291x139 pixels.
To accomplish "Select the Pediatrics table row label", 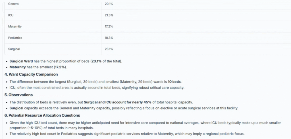I will pos(15,38).
